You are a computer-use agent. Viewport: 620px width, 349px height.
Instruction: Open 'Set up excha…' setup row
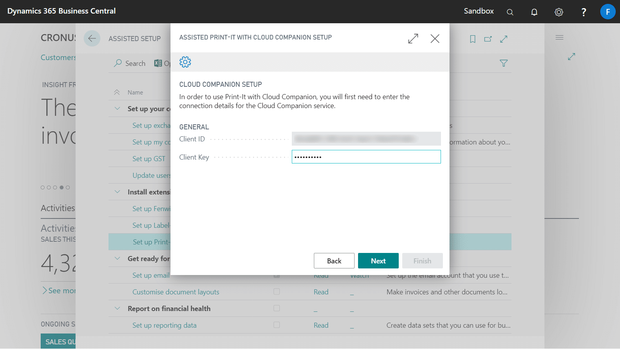point(151,126)
